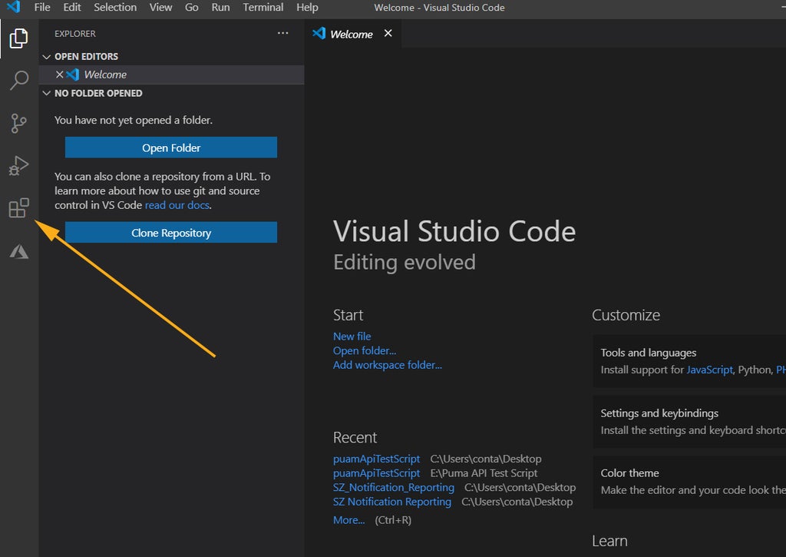Select Welcome in Open Editors list
The image size is (786, 557).
pos(171,75)
